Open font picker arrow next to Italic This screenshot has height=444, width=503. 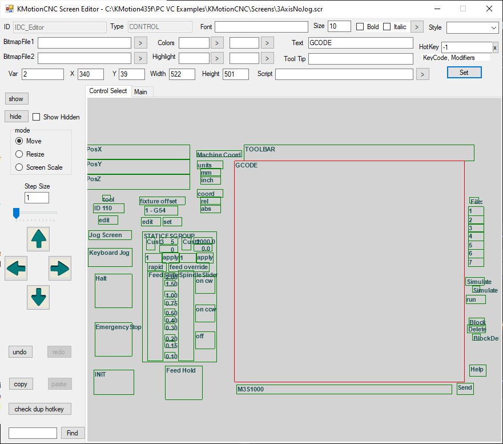tap(417, 27)
